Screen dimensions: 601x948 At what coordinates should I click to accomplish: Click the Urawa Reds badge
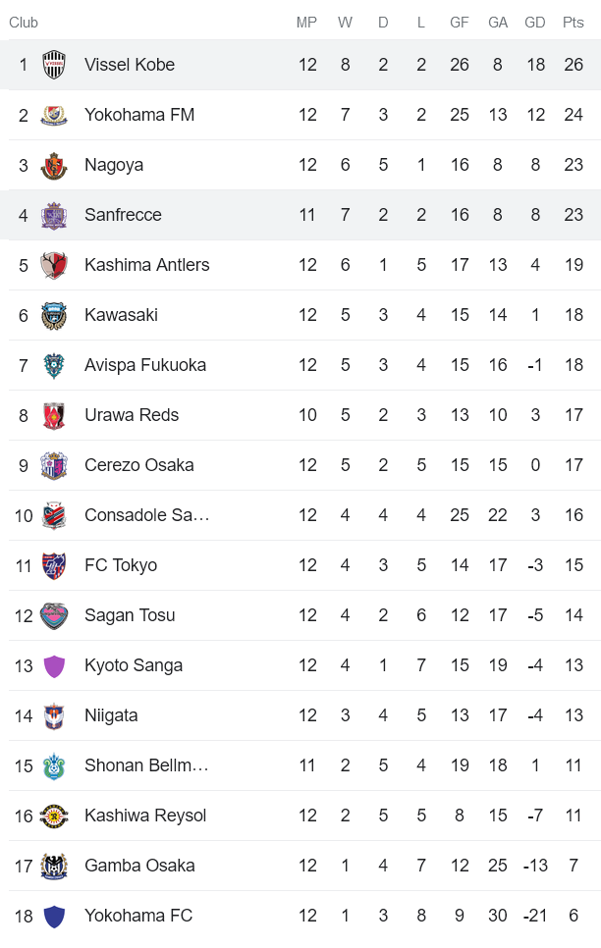click(x=54, y=415)
